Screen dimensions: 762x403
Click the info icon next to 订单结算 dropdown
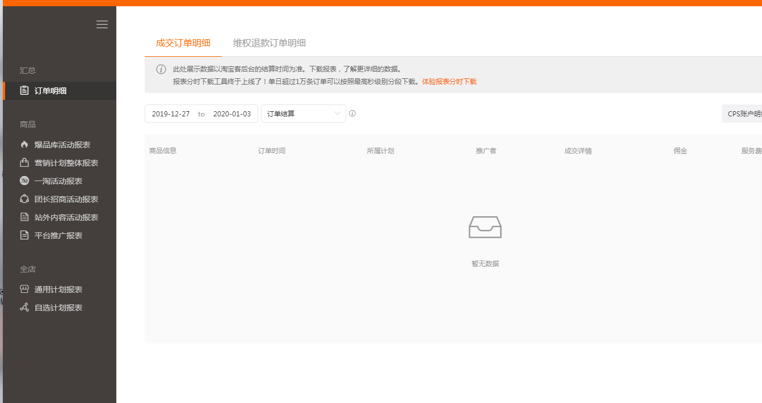tap(352, 114)
